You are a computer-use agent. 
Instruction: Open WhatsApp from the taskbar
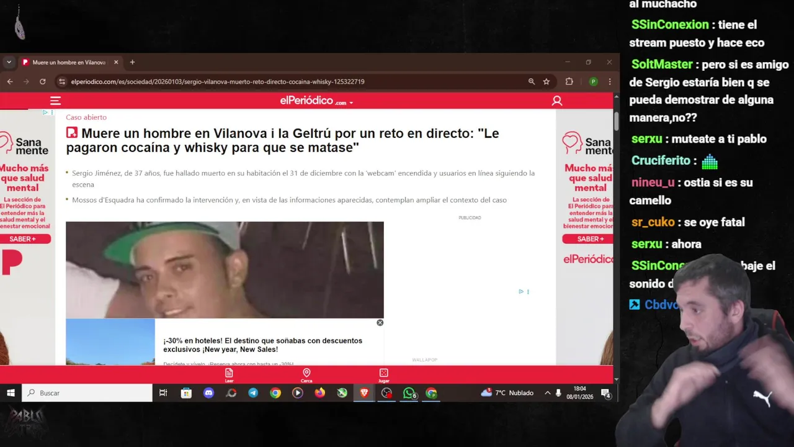[x=409, y=393]
